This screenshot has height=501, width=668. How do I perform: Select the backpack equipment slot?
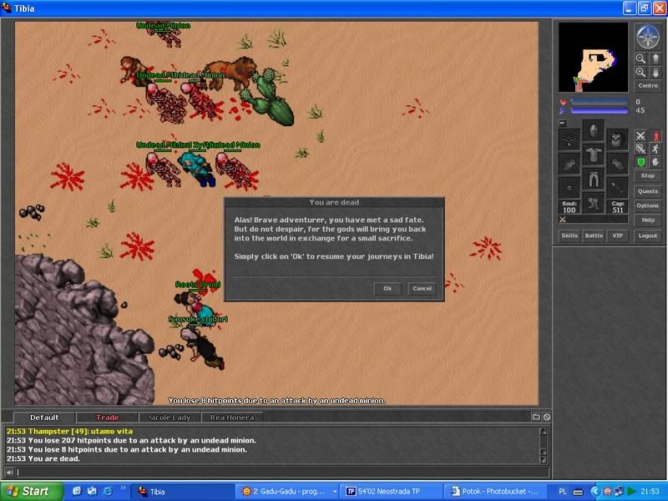pos(617,139)
